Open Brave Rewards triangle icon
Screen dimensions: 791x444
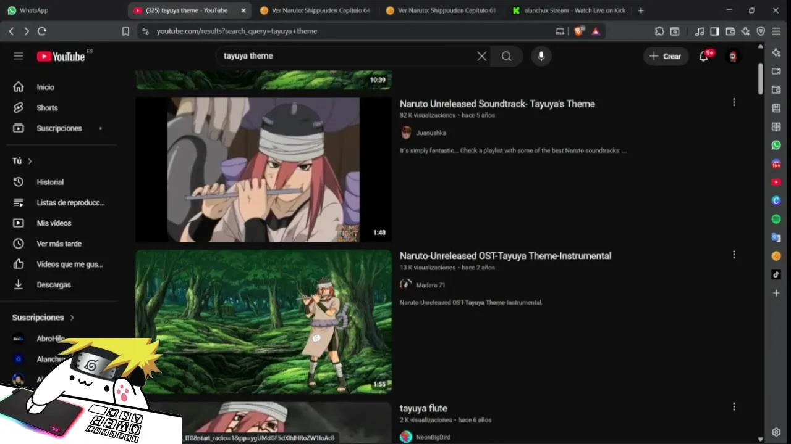[596, 31]
